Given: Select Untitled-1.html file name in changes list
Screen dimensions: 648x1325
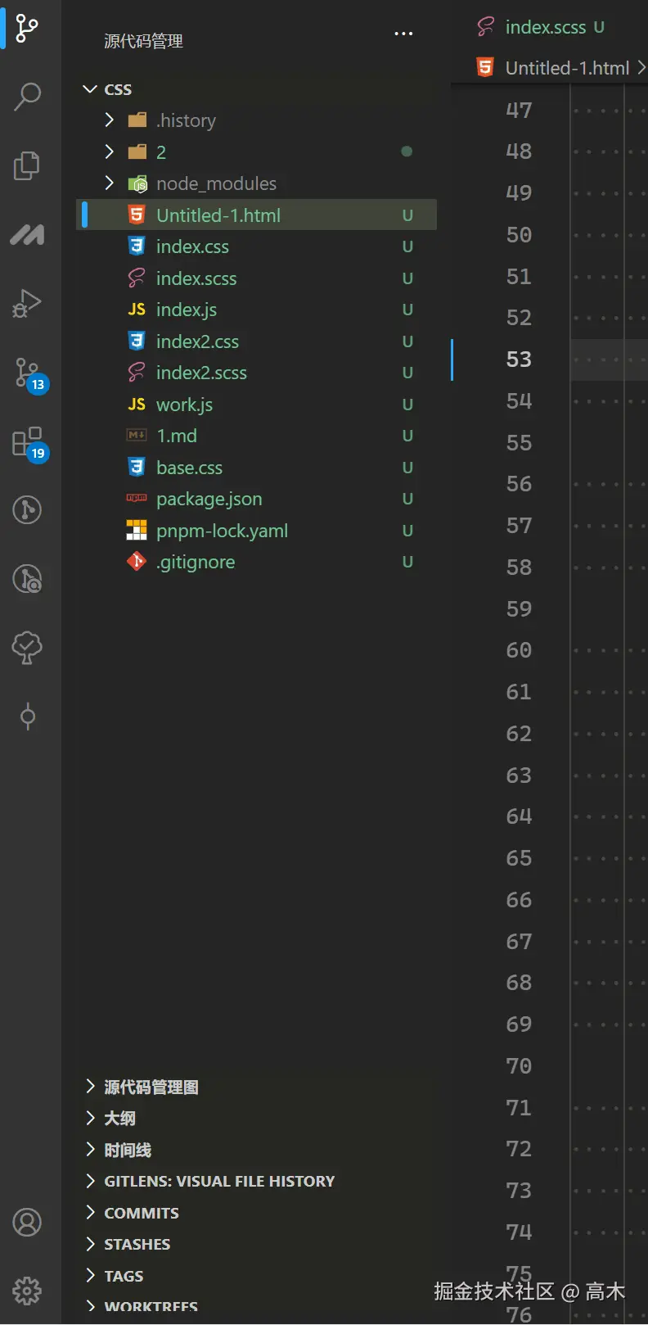Looking at the screenshot, I should [218, 215].
